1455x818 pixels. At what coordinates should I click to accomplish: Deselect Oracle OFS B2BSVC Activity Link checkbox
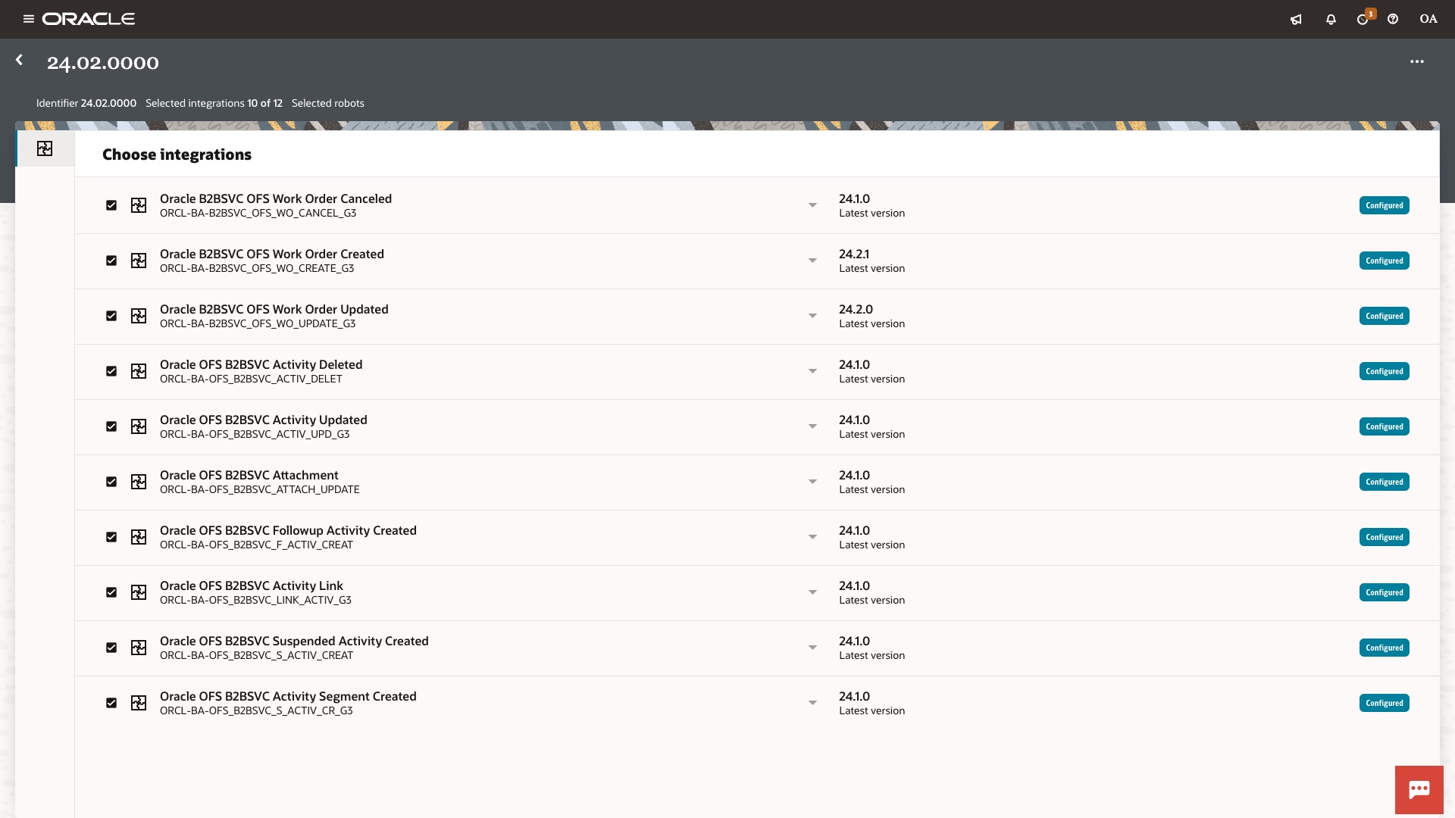[x=111, y=592]
